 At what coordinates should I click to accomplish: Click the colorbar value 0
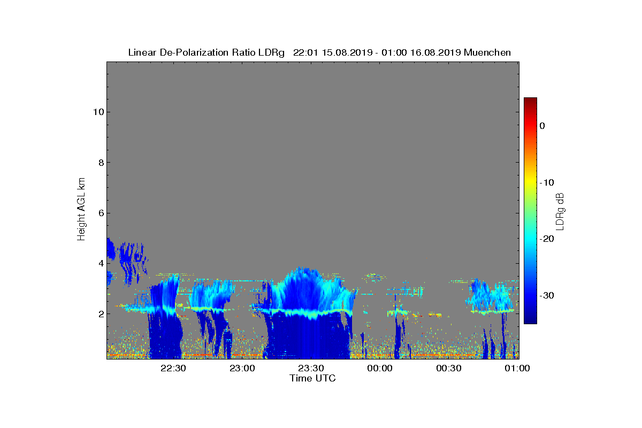(x=542, y=126)
